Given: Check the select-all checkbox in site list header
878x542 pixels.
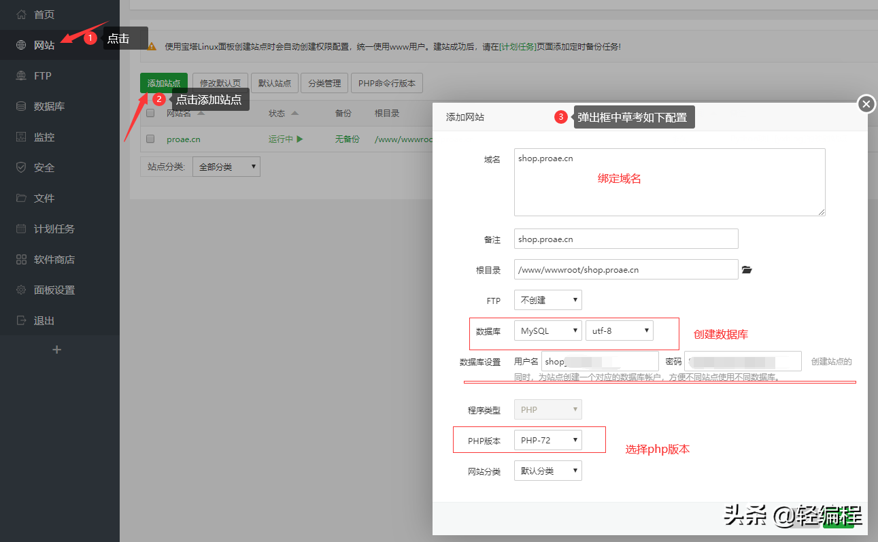Looking at the screenshot, I should 151,113.
